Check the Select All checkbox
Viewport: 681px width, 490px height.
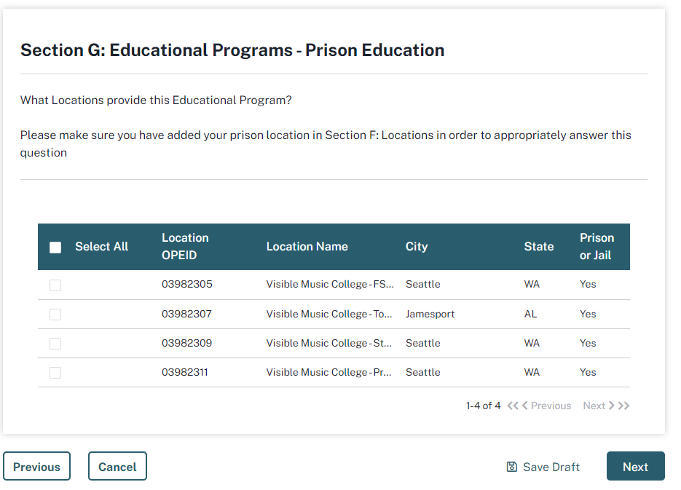(x=55, y=247)
